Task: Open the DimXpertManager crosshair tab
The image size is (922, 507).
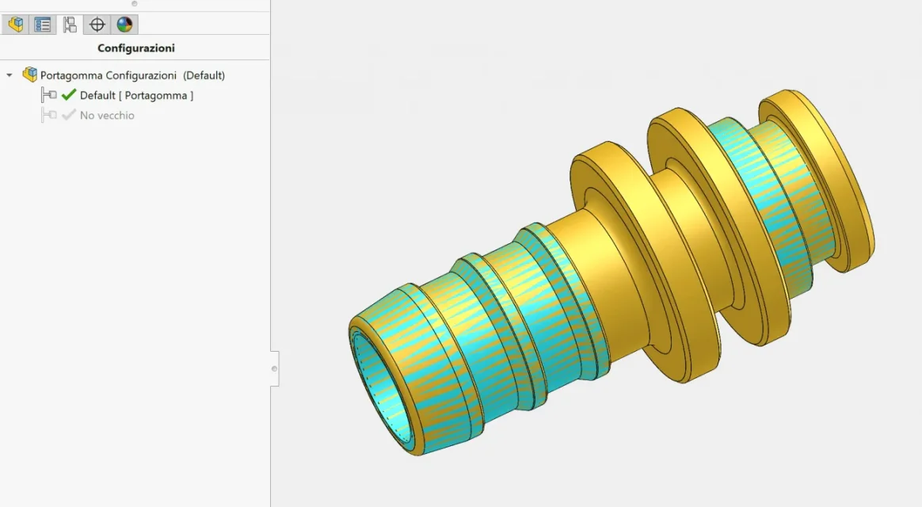Action: 97,25
